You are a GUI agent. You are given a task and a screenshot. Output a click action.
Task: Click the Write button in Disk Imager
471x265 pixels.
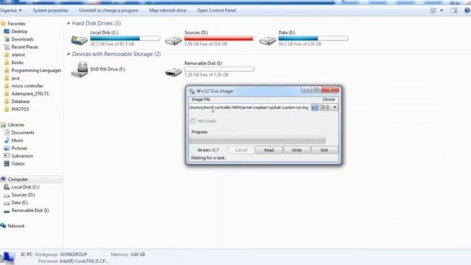click(x=297, y=150)
